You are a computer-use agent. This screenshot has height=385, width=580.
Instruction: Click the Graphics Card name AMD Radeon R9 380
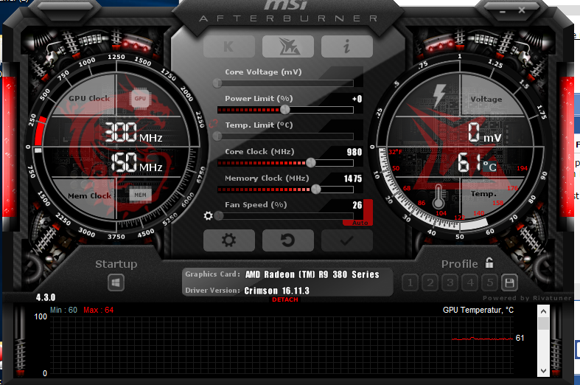[312, 274]
